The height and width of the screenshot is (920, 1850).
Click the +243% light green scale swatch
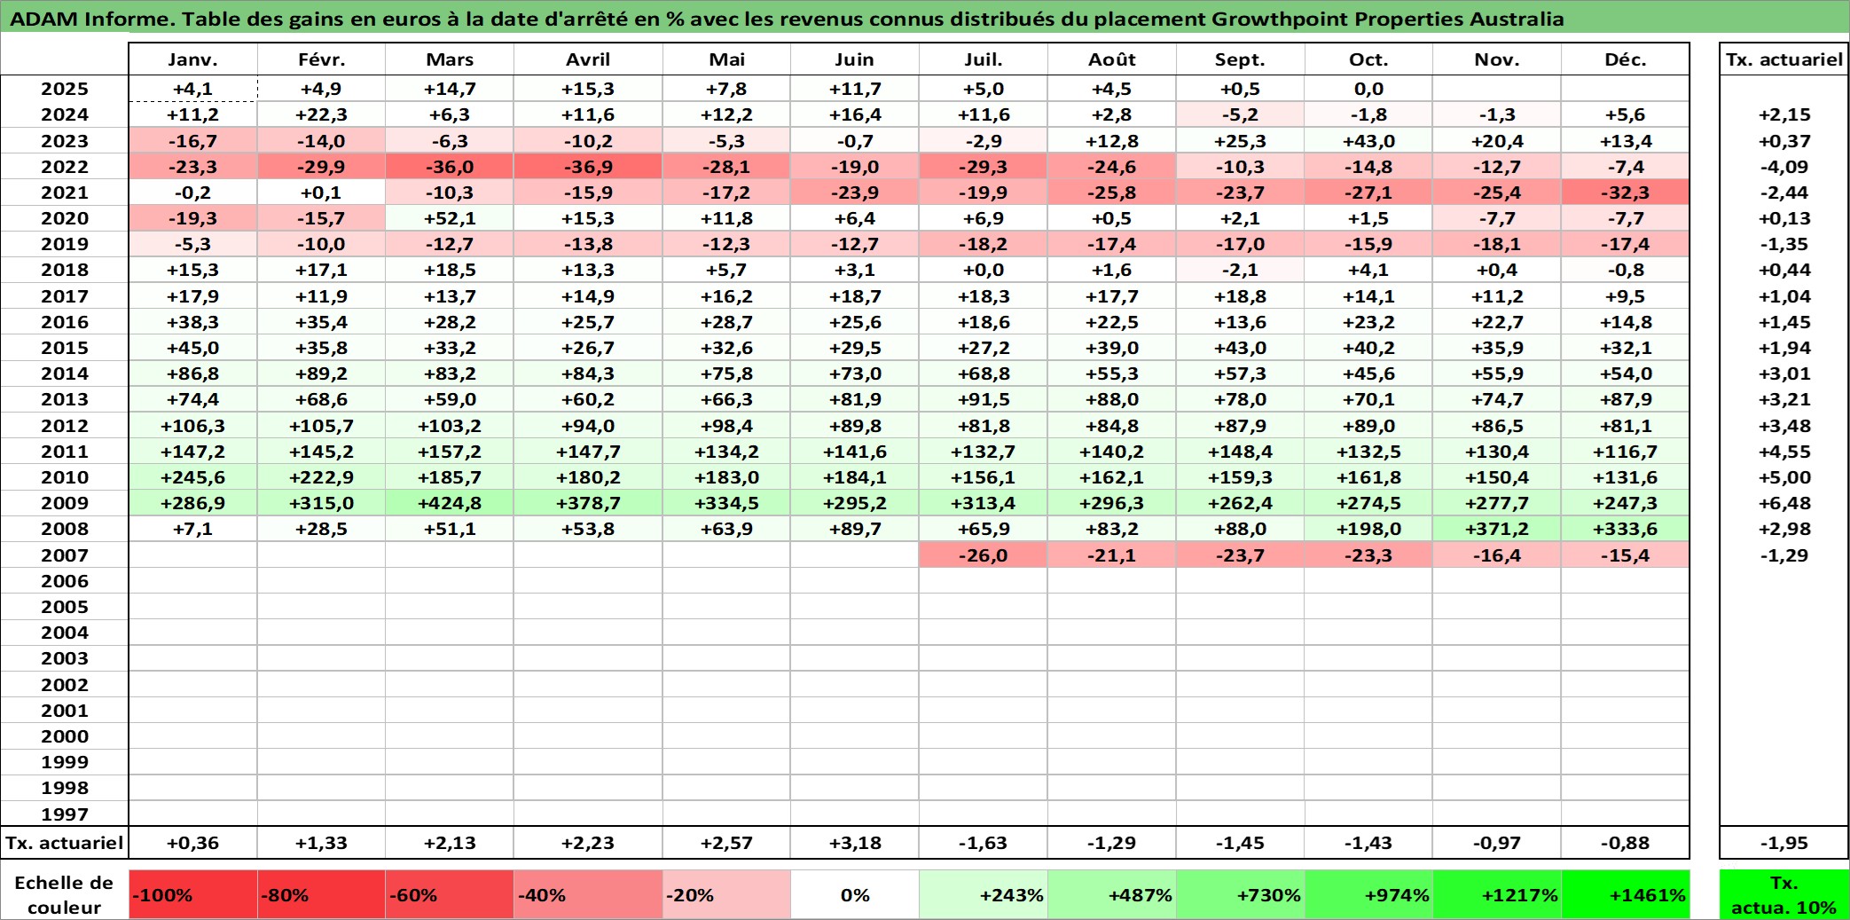click(x=984, y=894)
